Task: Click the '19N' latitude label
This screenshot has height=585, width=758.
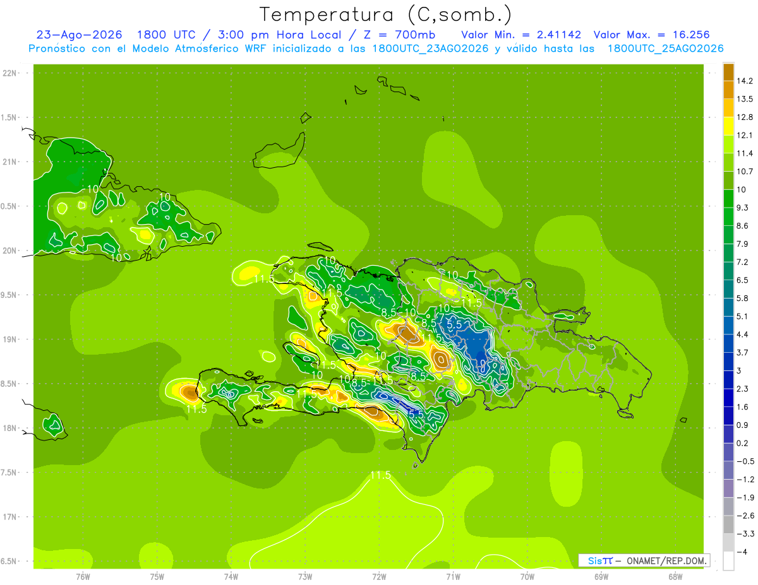Action: (x=11, y=340)
